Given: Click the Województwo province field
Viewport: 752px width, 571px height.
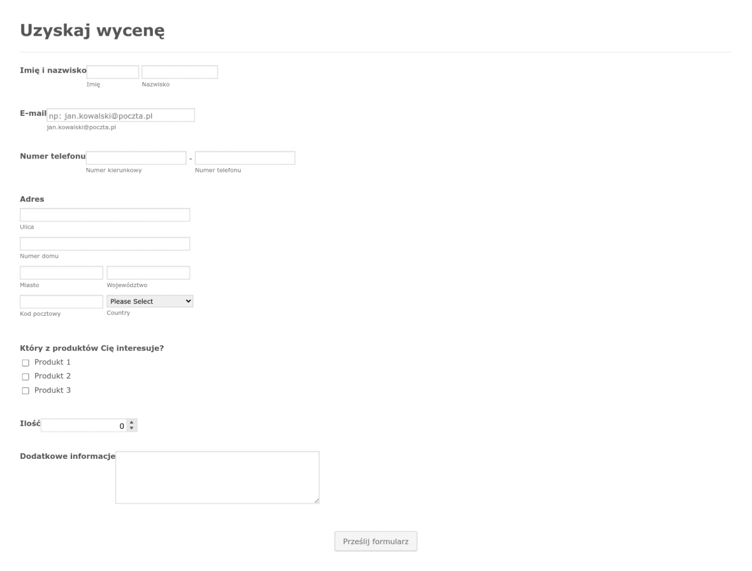Looking at the screenshot, I should click(148, 272).
